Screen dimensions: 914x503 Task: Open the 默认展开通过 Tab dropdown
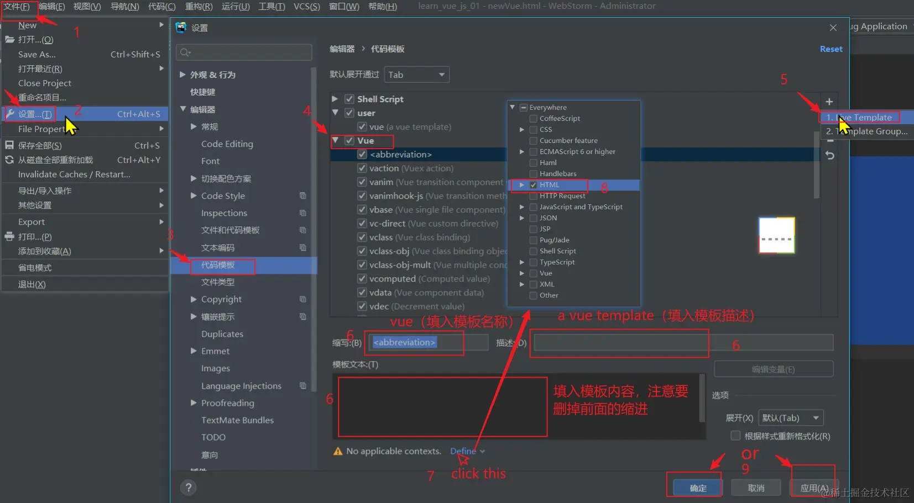point(417,75)
